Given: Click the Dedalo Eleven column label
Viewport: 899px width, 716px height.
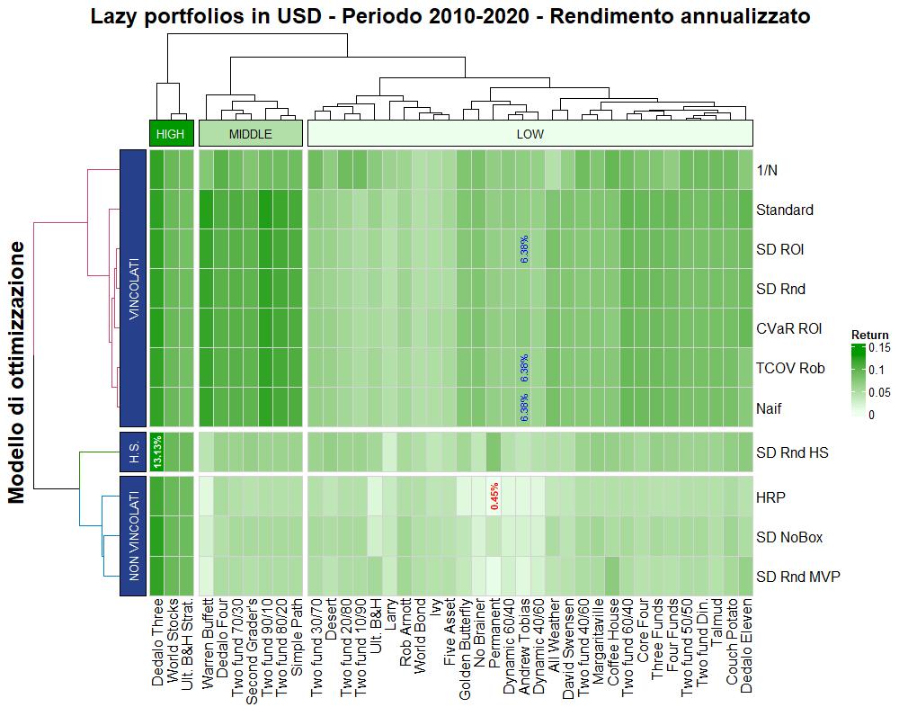Looking at the screenshot, I should (745, 646).
